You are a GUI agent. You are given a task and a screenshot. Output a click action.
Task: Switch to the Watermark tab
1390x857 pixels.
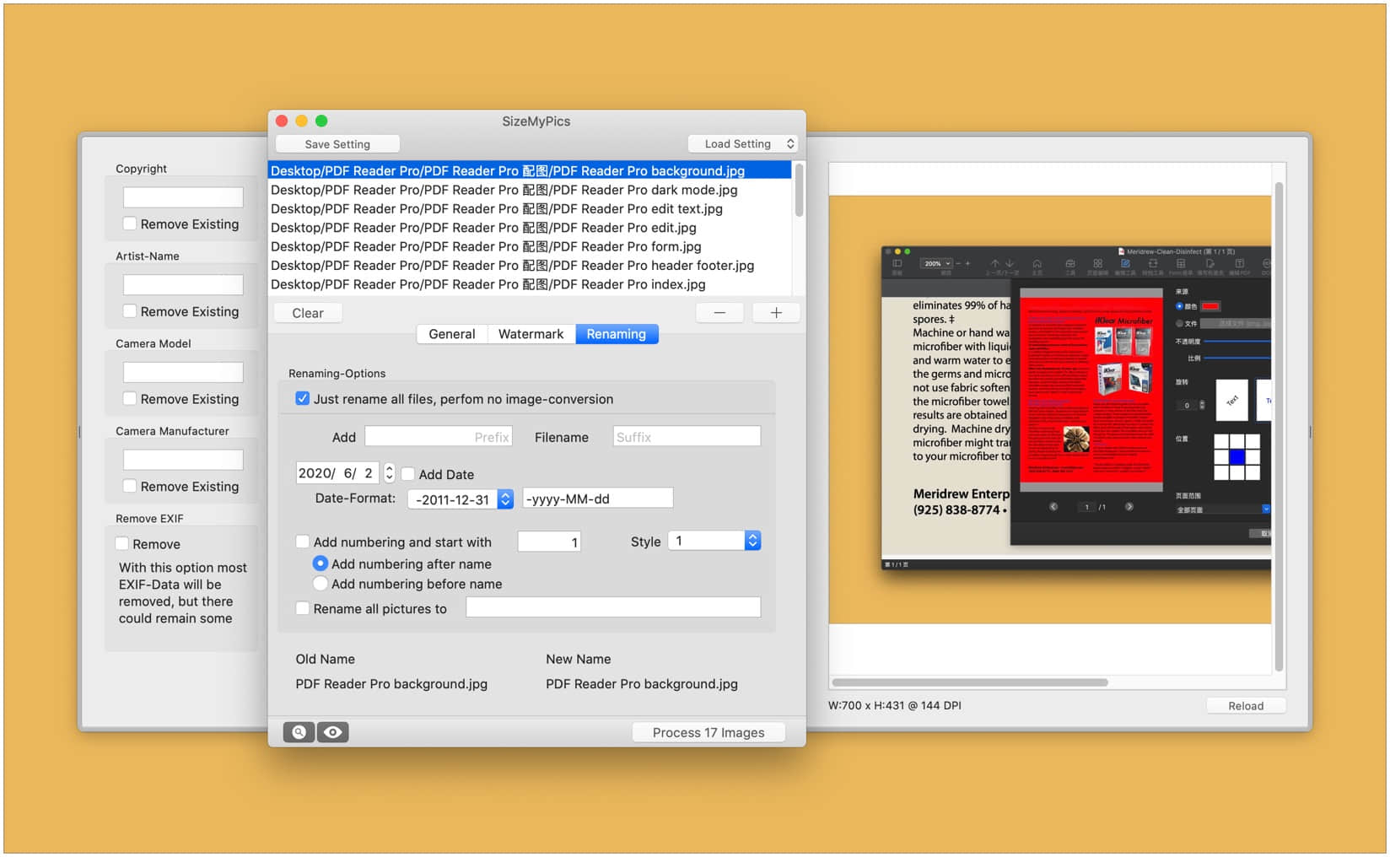[x=531, y=334]
